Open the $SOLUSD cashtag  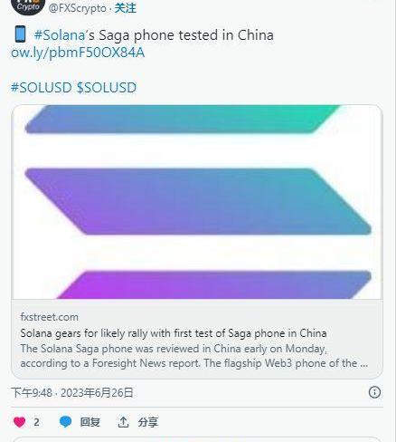point(107,88)
